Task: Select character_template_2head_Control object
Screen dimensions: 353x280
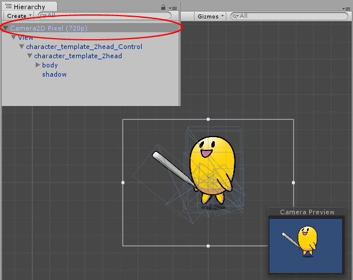Action: 84,47
